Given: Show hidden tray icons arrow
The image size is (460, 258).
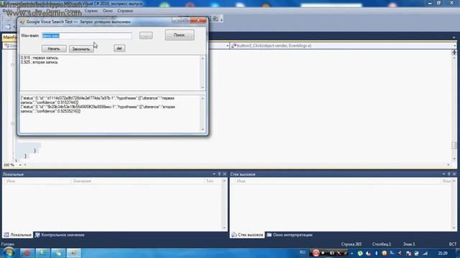Looking at the screenshot, I should point(352,253).
